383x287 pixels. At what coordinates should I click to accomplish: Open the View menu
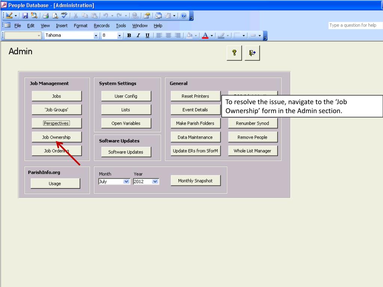point(45,25)
